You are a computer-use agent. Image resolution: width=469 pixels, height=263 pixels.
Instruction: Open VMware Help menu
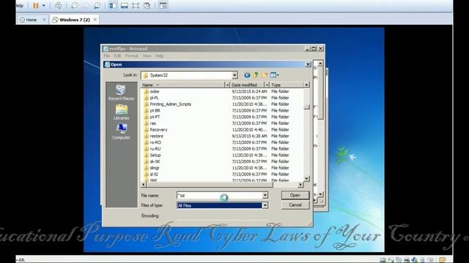point(20,6)
